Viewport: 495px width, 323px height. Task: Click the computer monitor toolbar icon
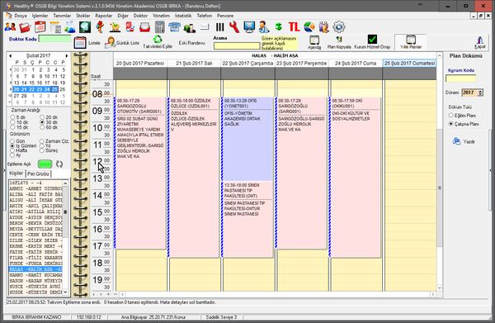tap(249, 27)
